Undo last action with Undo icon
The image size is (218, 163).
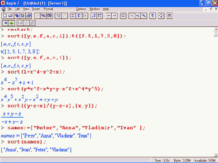(x=58, y=16)
